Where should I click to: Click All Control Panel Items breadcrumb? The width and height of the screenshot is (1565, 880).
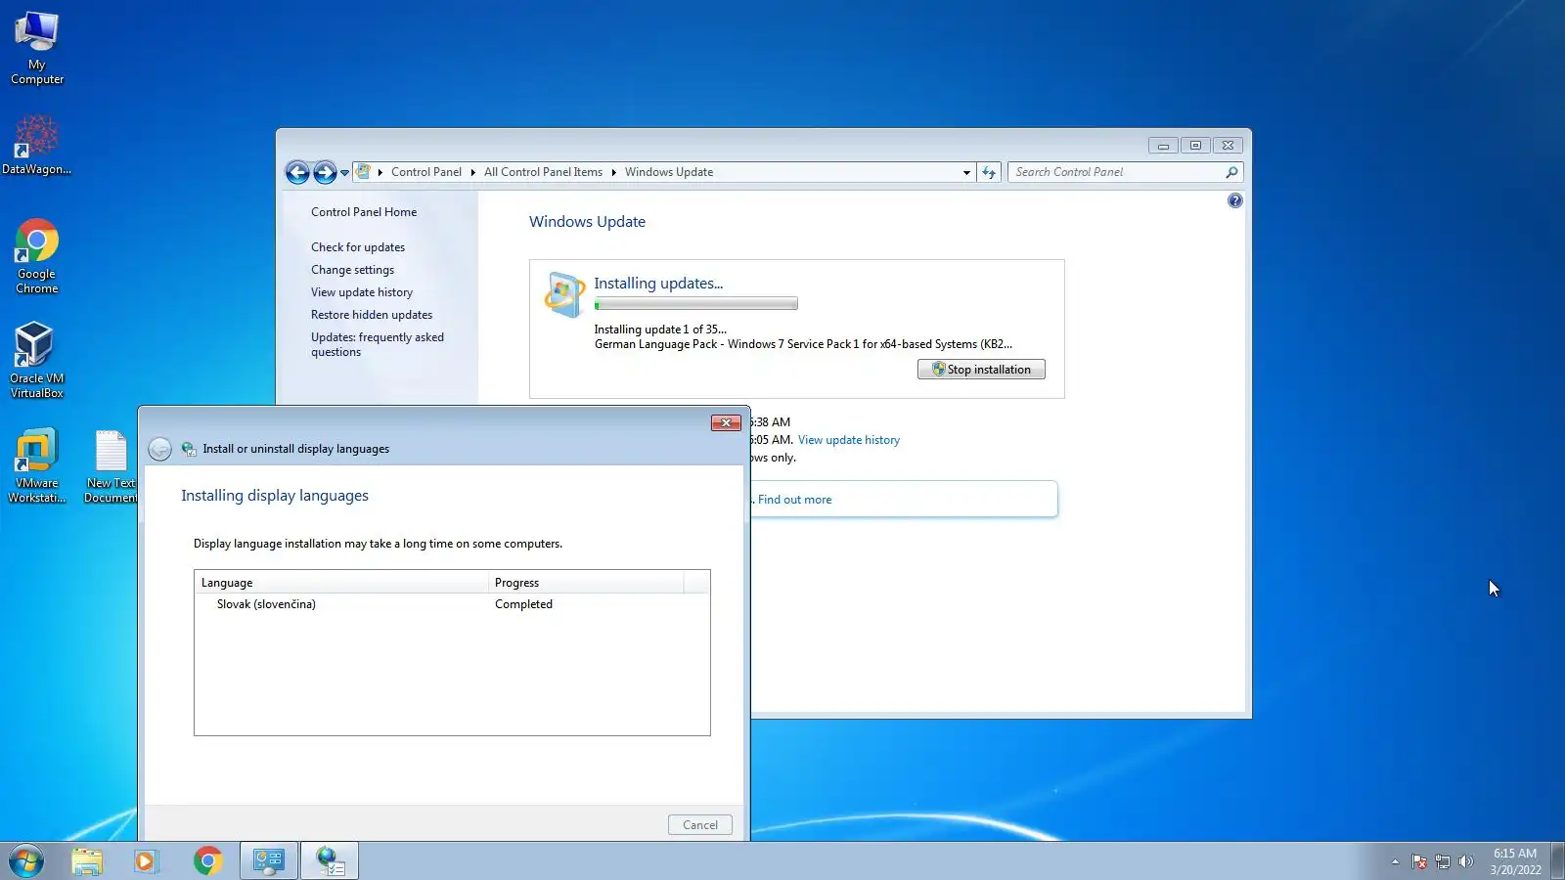(x=543, y=172)
